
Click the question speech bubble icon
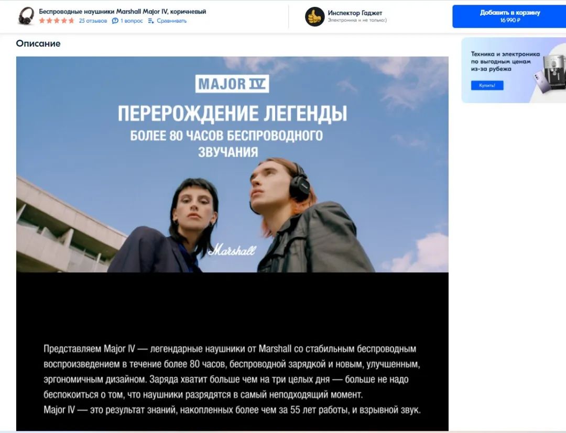coord(115,21)
